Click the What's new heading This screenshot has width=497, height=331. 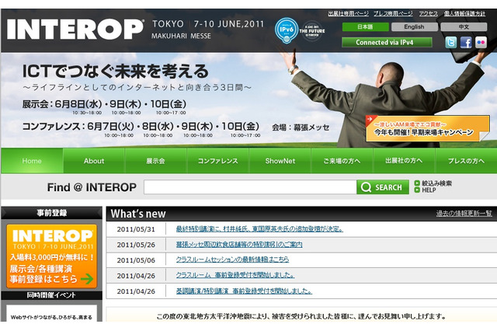(x=138, y=214)
